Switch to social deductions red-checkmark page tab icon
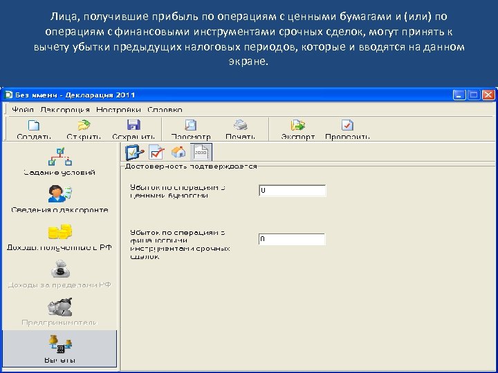The image size is (498, 373). click(156, 153)
